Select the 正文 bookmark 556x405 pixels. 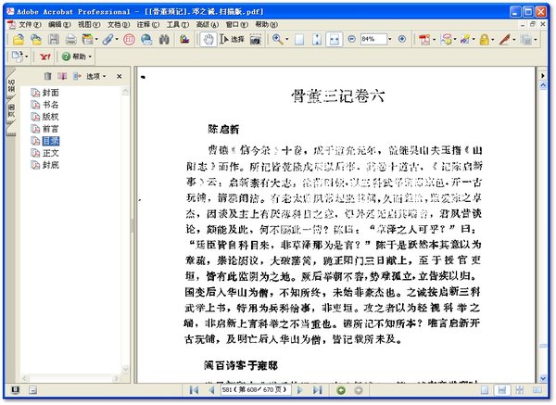[x=50, y=153]
